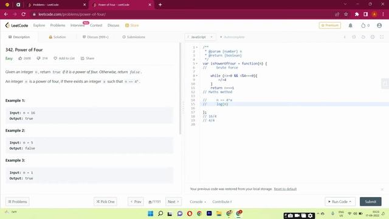Open Premiere Pro from taskbar
The image size is (389, 219).
(209, 214)
